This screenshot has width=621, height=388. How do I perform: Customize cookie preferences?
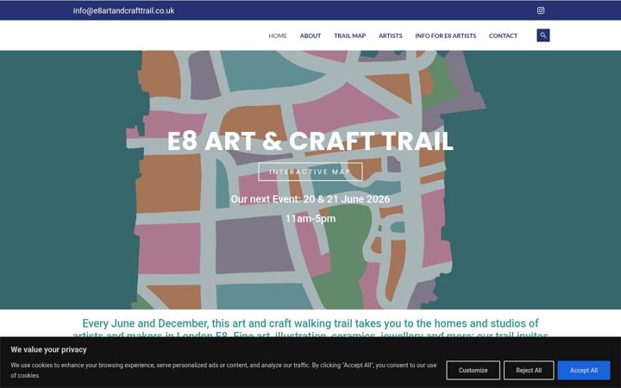click(x=473, y=370)
